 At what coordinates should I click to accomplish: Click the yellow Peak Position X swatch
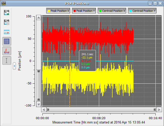pyautogui.click(x=49, y=11)
